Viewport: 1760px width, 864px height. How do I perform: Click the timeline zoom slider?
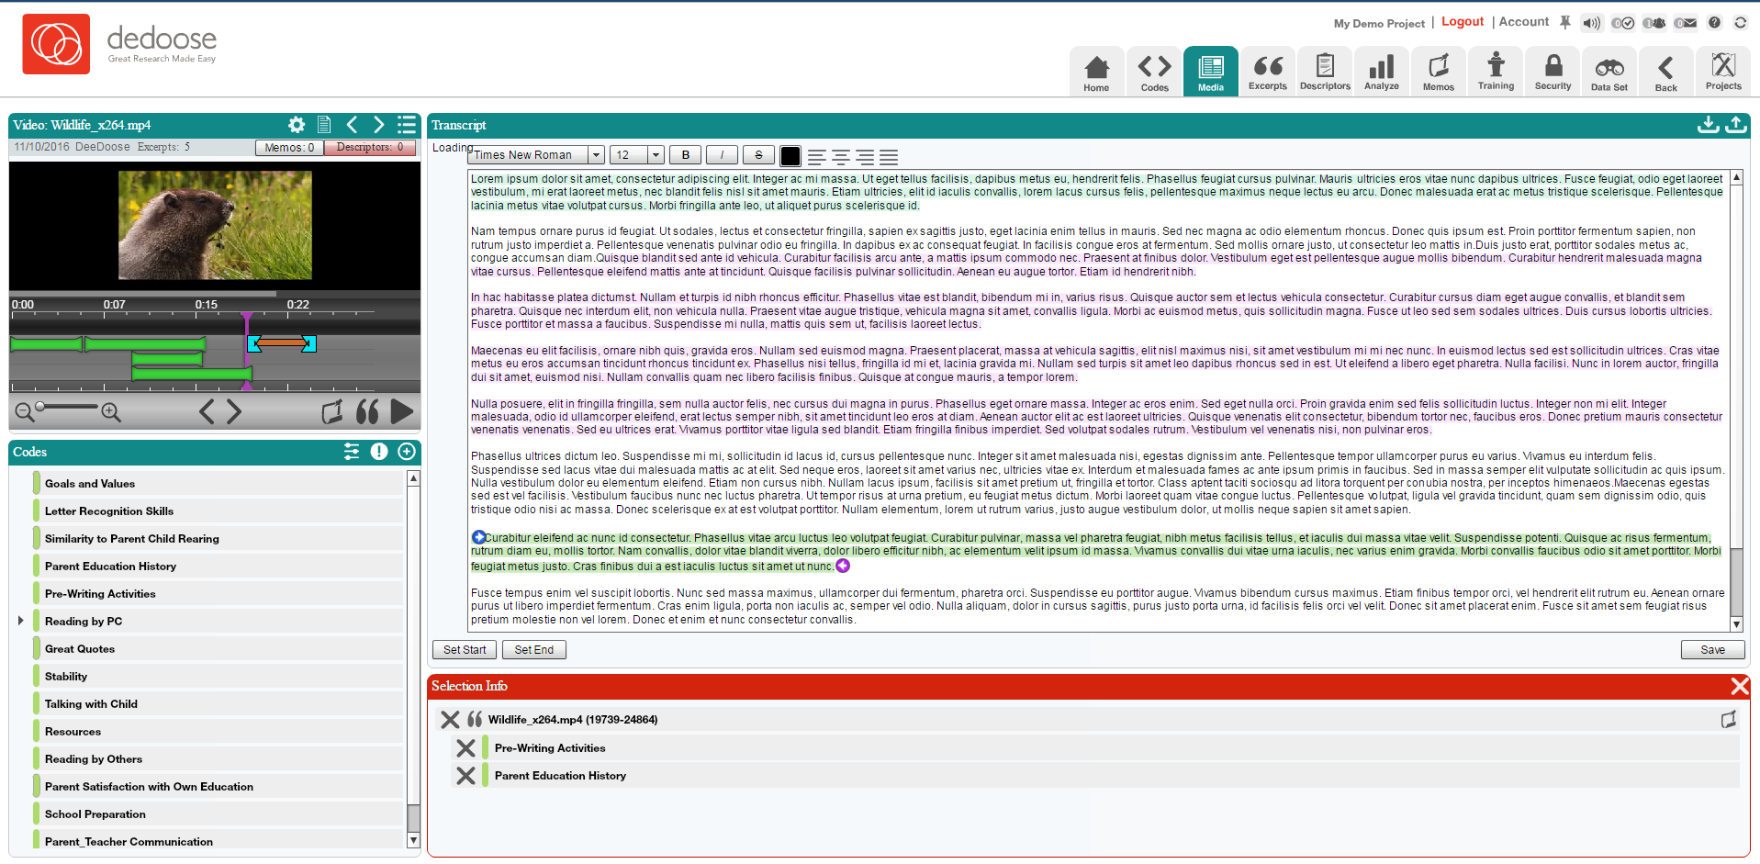click(x=68, y=407)
